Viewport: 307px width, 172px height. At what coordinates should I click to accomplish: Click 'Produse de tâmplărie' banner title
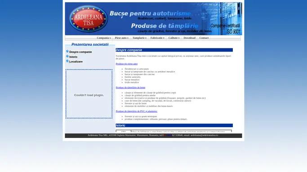(165, 26)
